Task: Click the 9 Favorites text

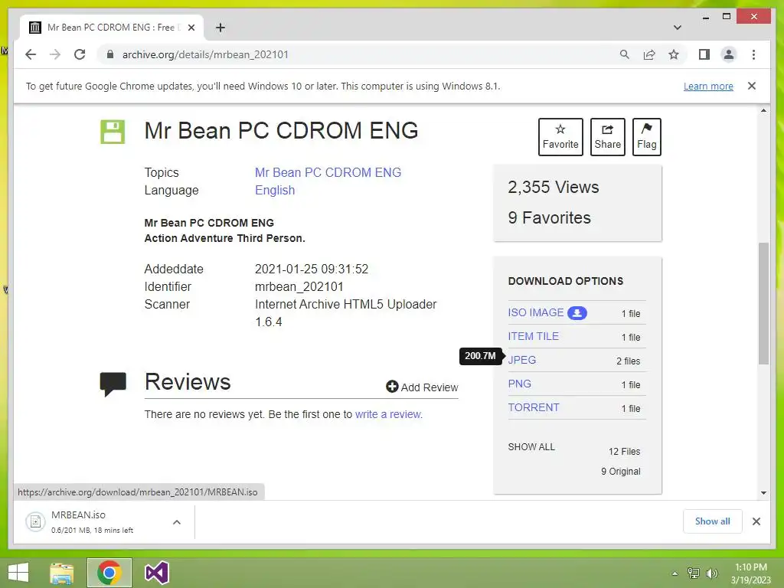Action: click(549, 217)
